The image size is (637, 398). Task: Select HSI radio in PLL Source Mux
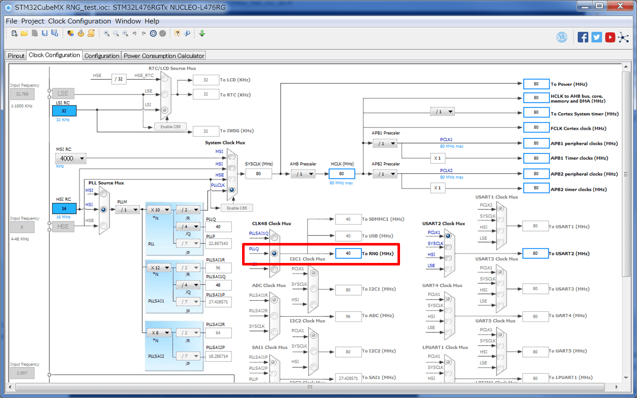click(x=103, y=209)
